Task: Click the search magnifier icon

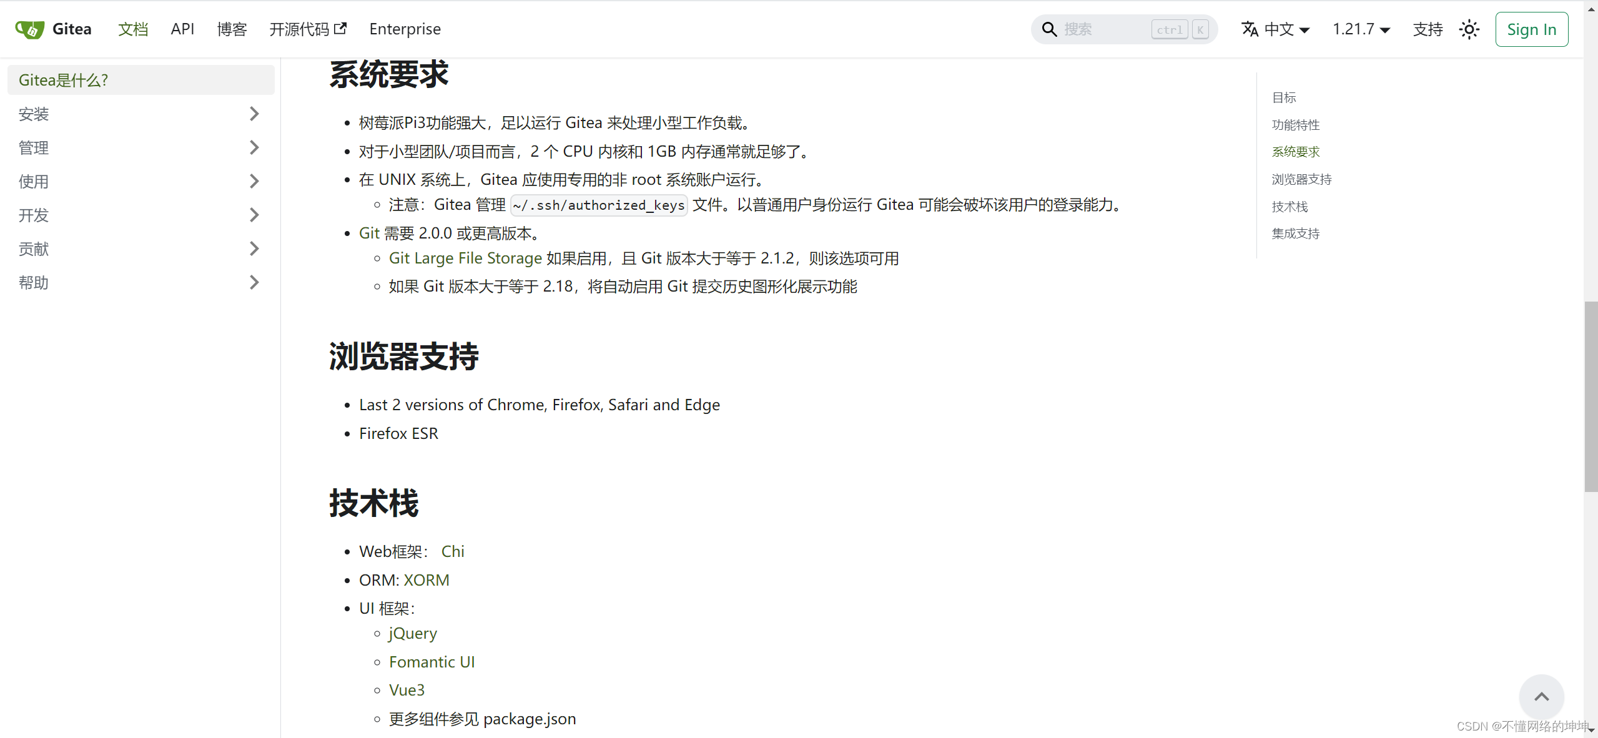Action: point(1049,29)
